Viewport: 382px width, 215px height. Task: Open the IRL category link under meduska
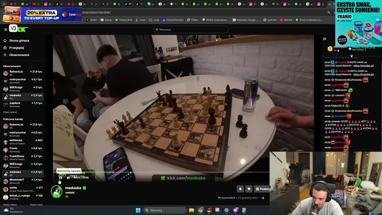[67, 196]
